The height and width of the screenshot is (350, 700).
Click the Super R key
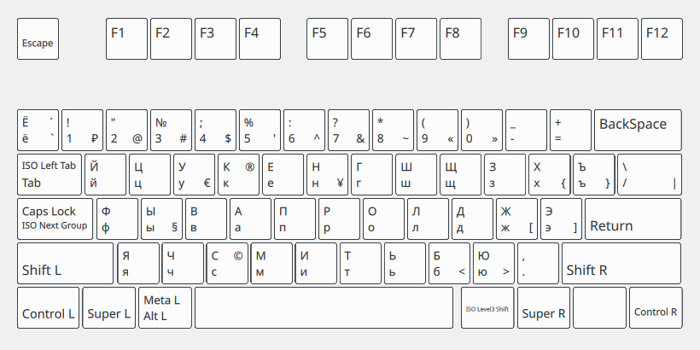point(544,308)
